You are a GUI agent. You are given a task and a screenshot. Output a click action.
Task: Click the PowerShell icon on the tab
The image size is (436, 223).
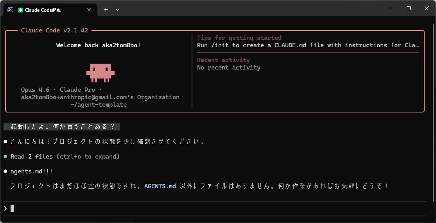point(10,10)
